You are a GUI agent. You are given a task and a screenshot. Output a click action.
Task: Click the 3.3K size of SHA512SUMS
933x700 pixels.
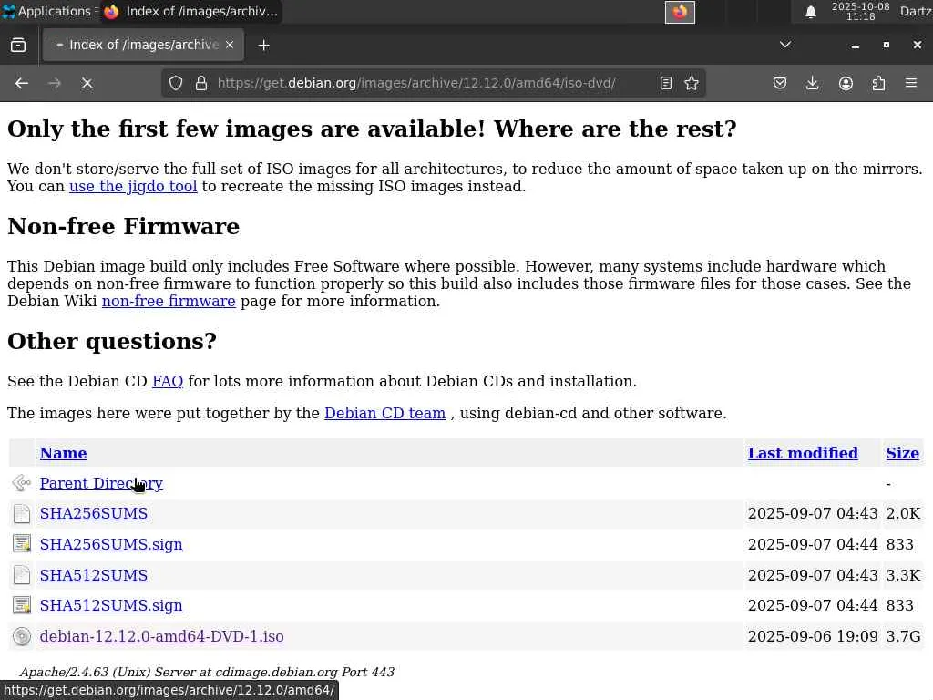click(903, 576)
